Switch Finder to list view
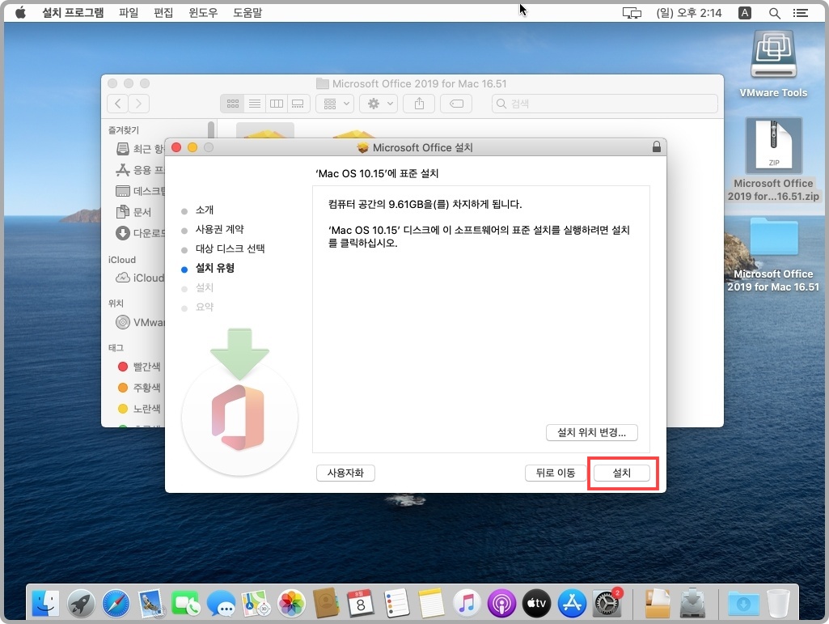829x624 pixels. click(x=254, y=104)
